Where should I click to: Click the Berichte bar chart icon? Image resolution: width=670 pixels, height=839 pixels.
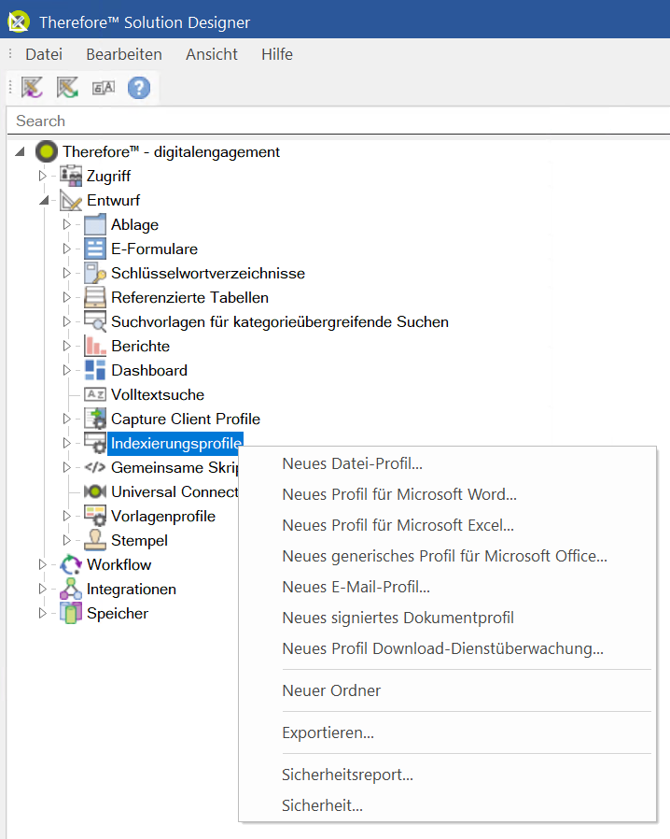pos(95,346)
